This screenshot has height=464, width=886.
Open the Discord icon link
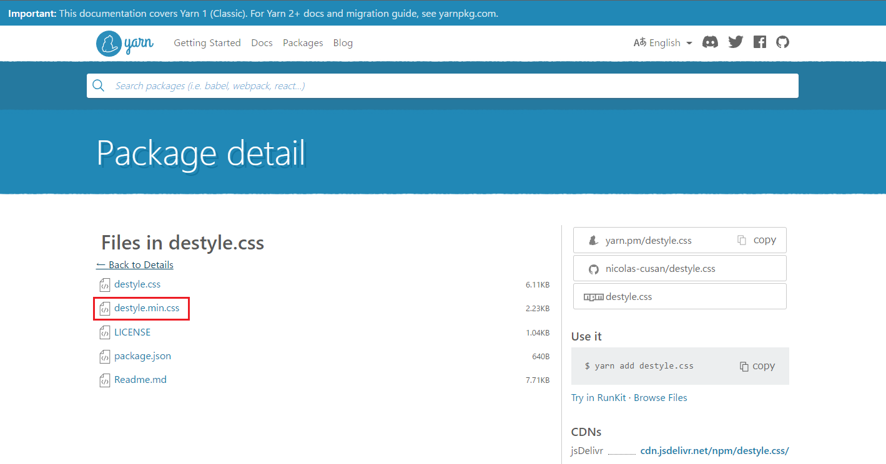[x=710, y=42]
